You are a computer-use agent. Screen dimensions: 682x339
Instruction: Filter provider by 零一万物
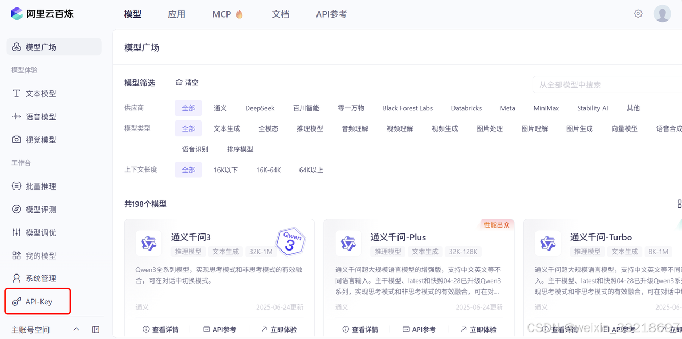351,108
